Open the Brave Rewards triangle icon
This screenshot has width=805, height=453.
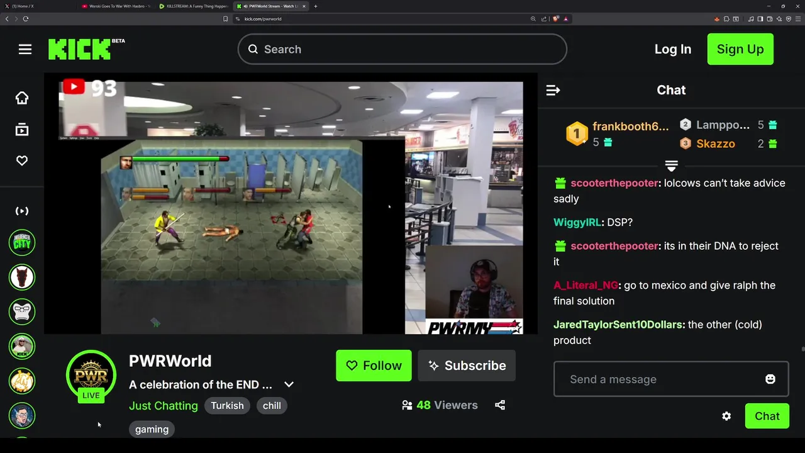click(x=565, y=19)
